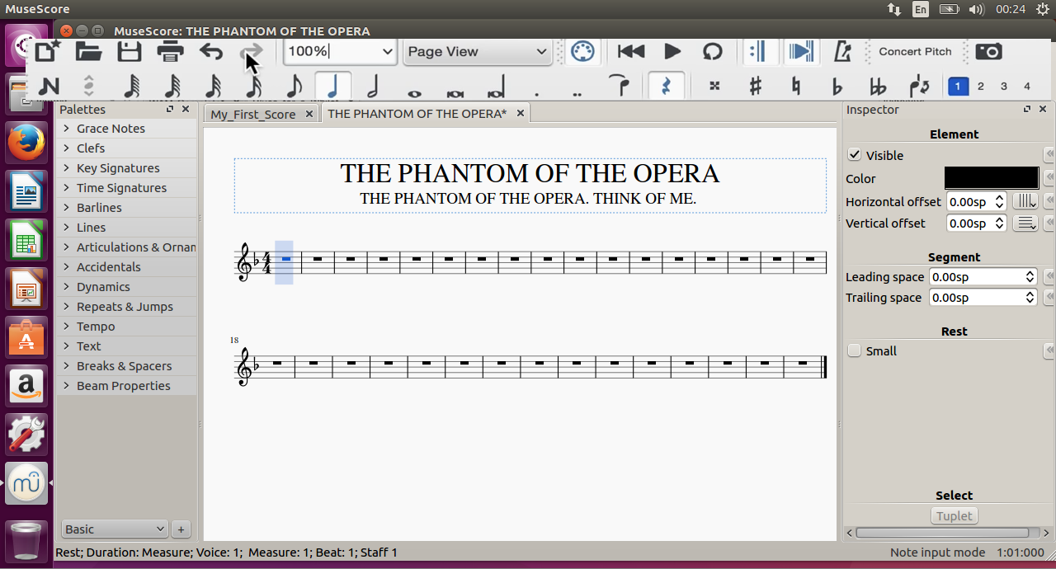Screen dimensions: 1056x569
Task: Select longa note duration
Action: [x=496, y=87]
